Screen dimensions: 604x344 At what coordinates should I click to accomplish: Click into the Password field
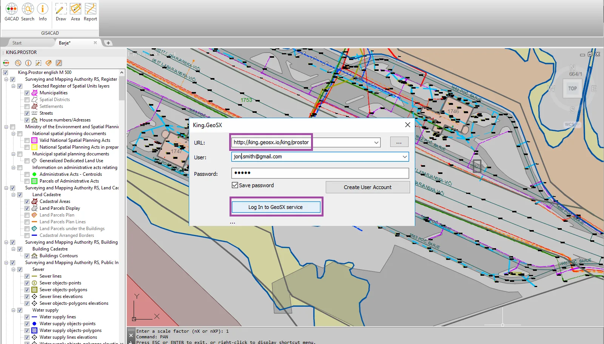320,173
